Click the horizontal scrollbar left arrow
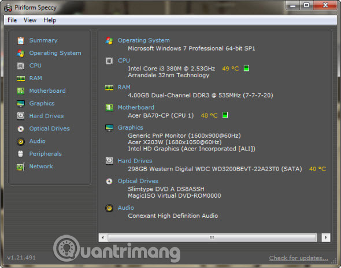This screenshot has height=268, width=341. click(x=103, y=237)
